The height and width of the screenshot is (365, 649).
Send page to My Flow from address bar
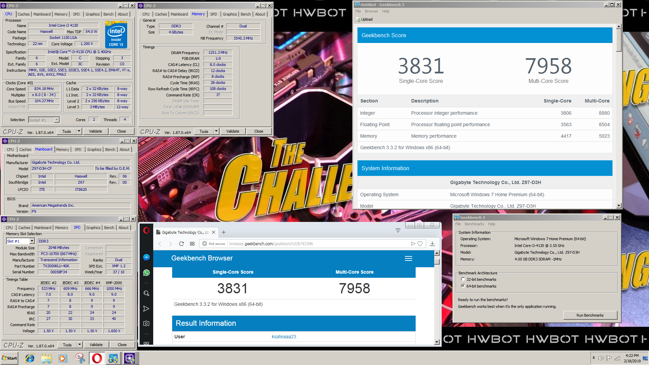point(413,244)
